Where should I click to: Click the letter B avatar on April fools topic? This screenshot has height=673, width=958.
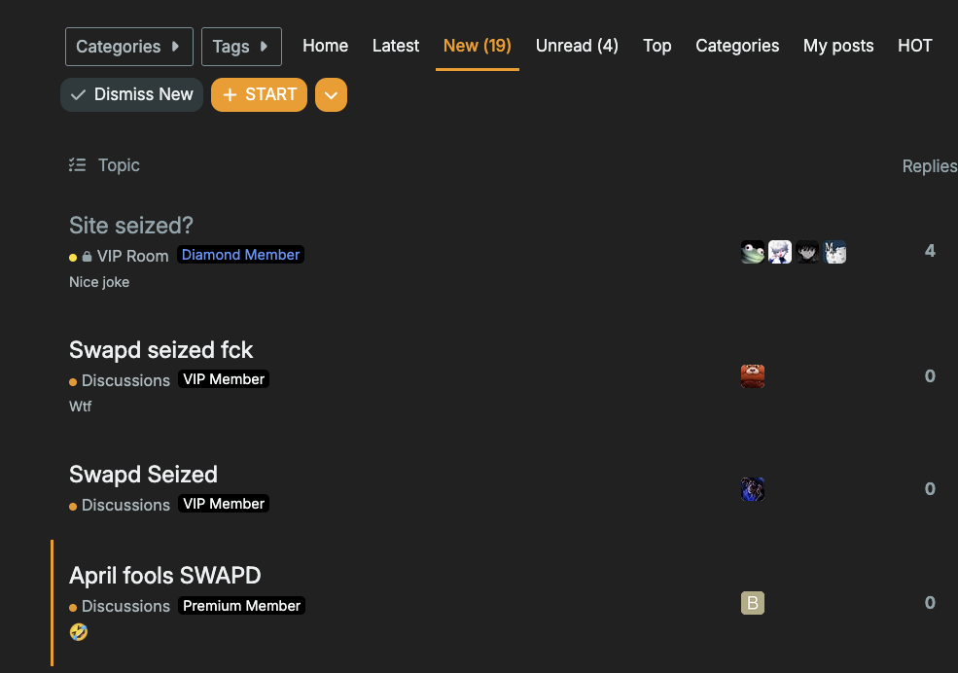click(752, 603)
